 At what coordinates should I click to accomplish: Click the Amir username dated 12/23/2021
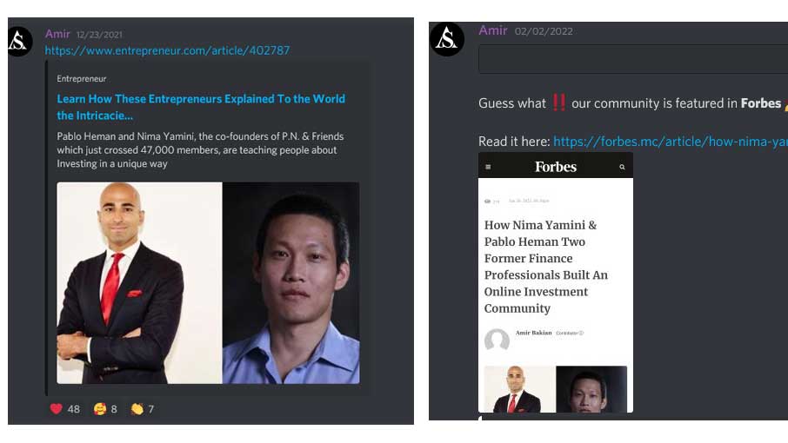pyautogui.click(x=57, y=34)
